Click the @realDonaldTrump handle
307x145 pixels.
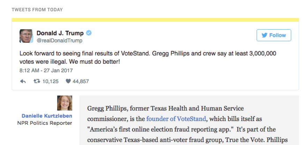(x=59, y=41)
